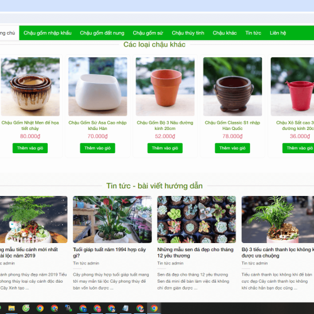
Task: Click the 80.000₫ price
Action: [30, 136]
